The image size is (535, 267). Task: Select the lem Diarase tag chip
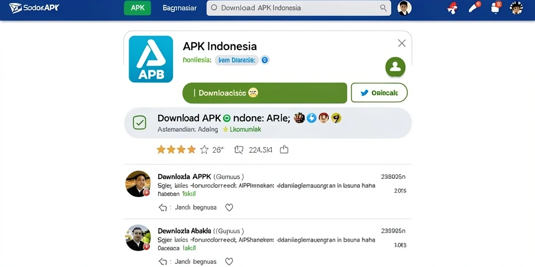[x=237, y=60]
